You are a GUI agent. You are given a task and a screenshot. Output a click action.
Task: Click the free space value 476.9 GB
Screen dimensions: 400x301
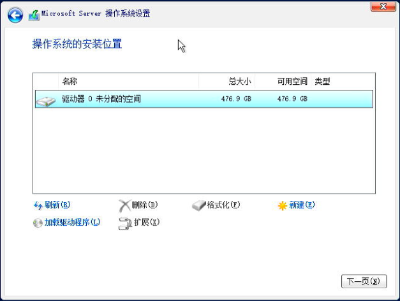292,99
